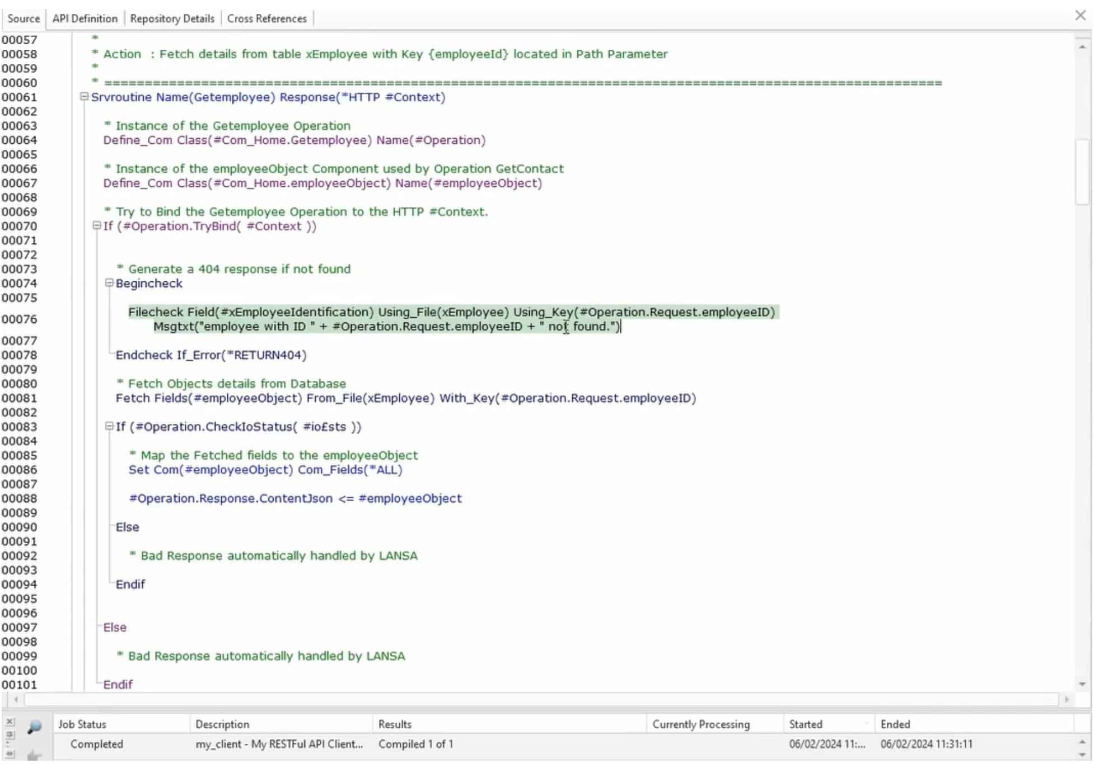Click the Fetch Fields(#employeeObject) statement
Viewport: 1094px width, 764px height.
[405, 398]
